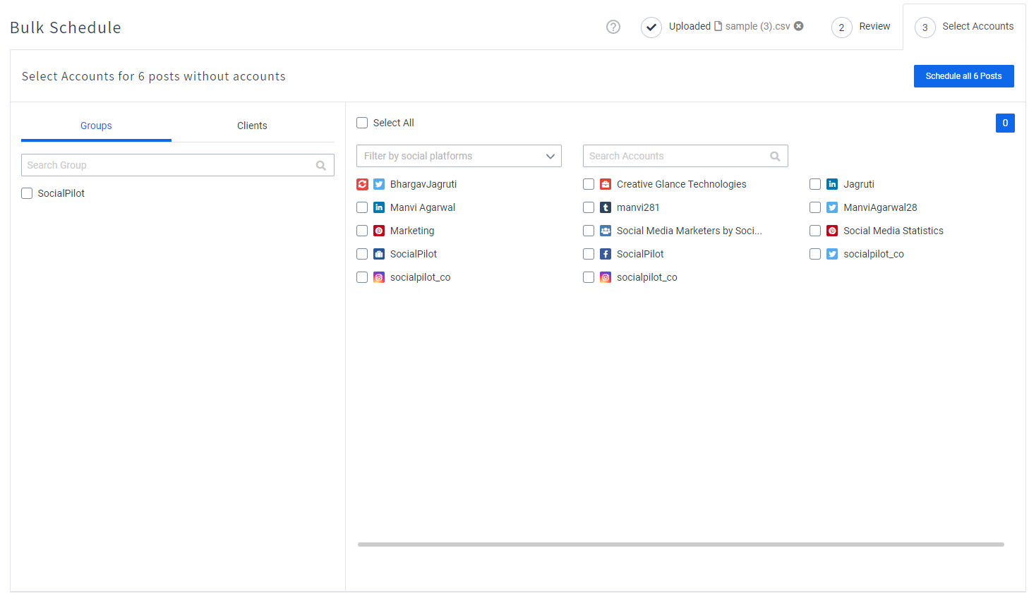Click Schedule all 6 Posts button

point(963,76)
